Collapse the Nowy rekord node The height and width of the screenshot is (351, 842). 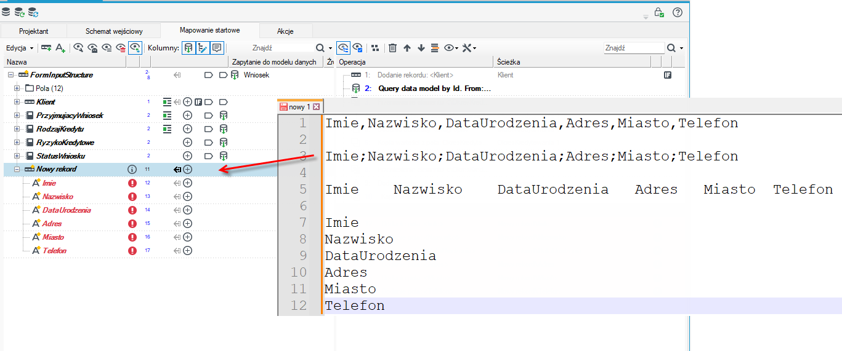coord(17,169)
